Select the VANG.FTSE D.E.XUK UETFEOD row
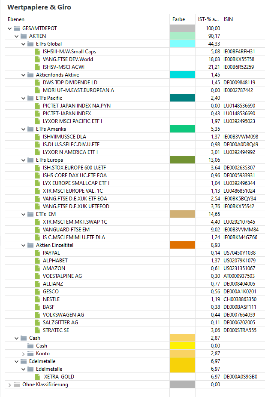Viewport: 265px width, 397px height. pyautogui.click(x=135, y=206)
